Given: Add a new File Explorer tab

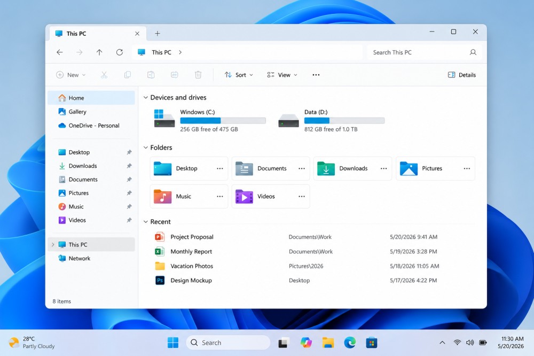Looking at the screenshot, I should 158,34.
